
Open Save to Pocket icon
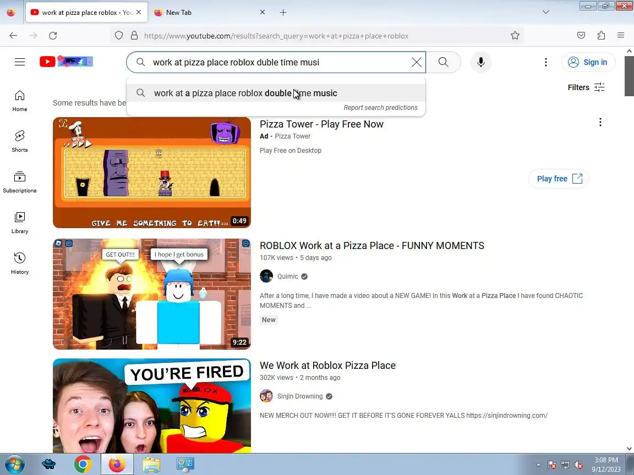pos(581,36)
